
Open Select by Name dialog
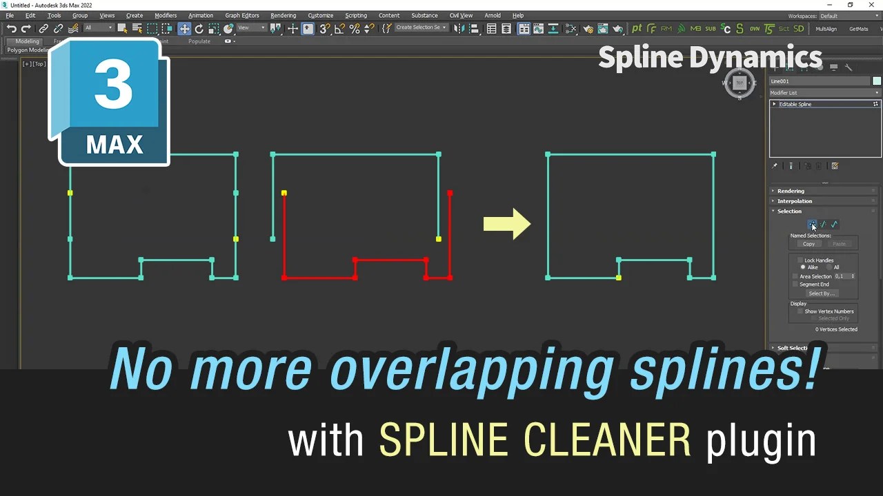pos(138,29)
